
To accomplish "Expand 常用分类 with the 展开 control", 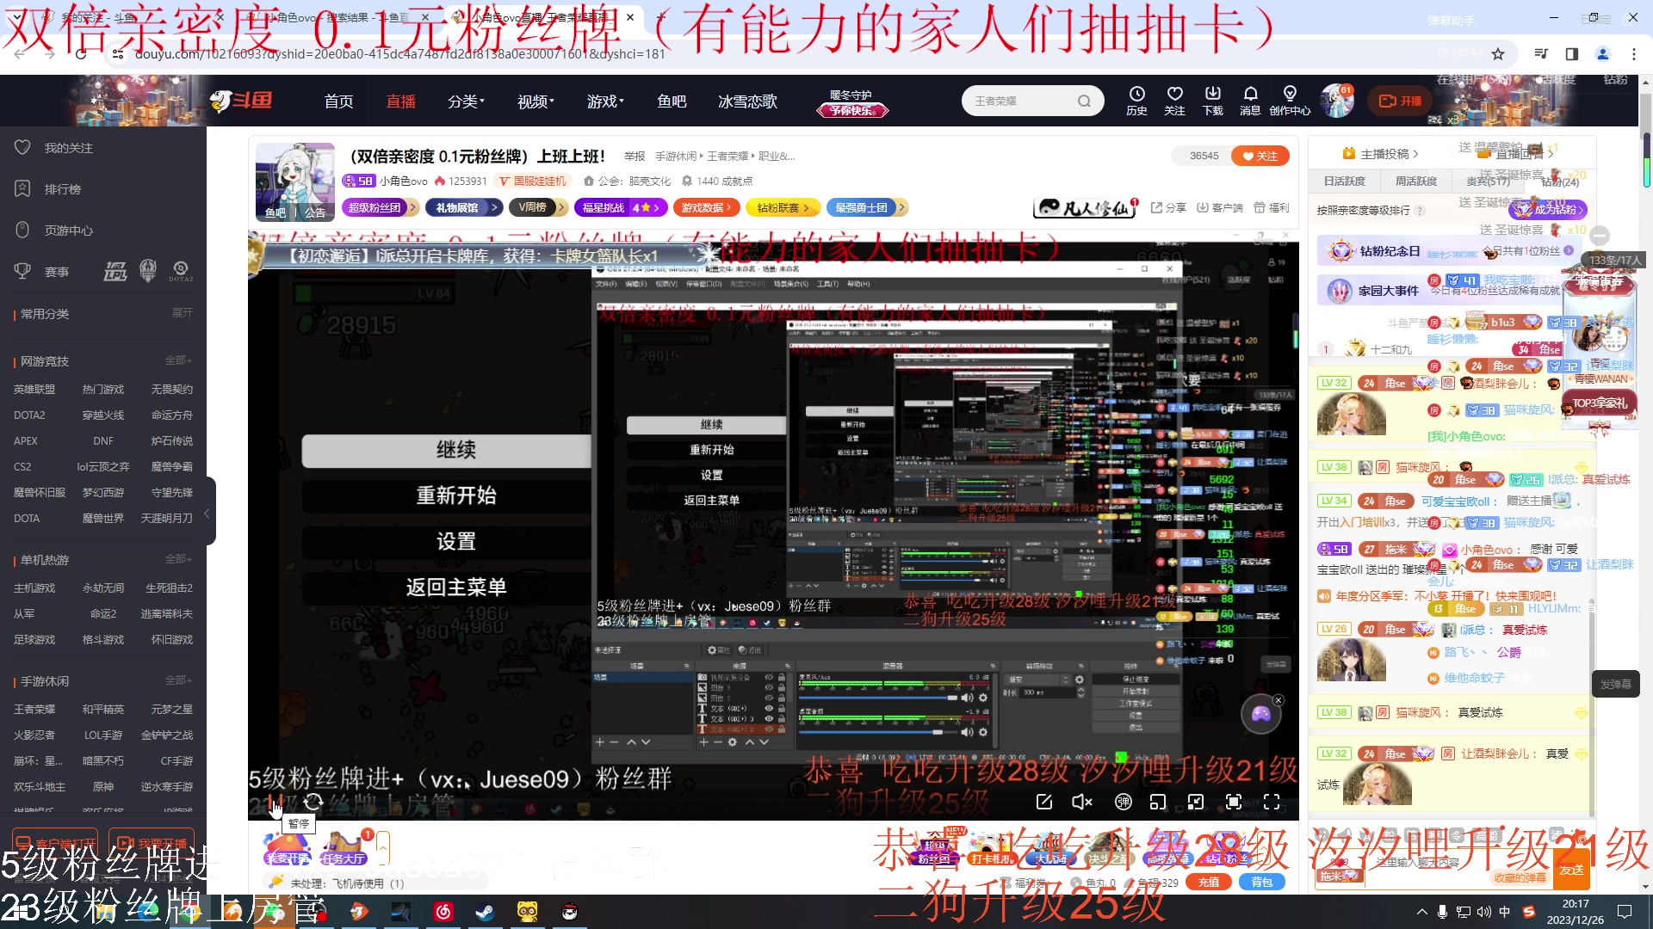I will (x=182, y=313).
